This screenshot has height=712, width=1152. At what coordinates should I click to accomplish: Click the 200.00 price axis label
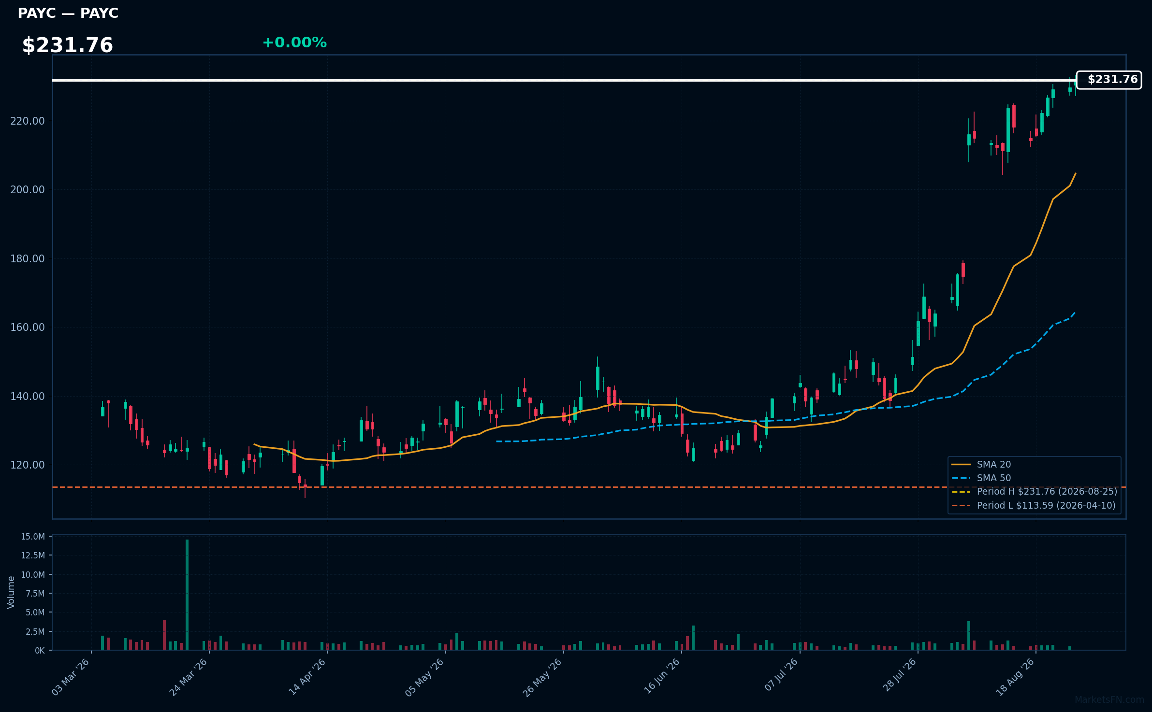(x=28, y=190)
